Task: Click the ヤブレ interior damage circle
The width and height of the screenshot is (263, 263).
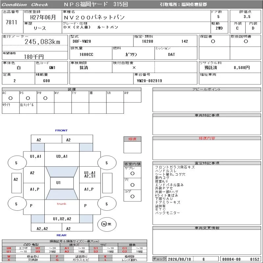Action: tap(132, 174)
